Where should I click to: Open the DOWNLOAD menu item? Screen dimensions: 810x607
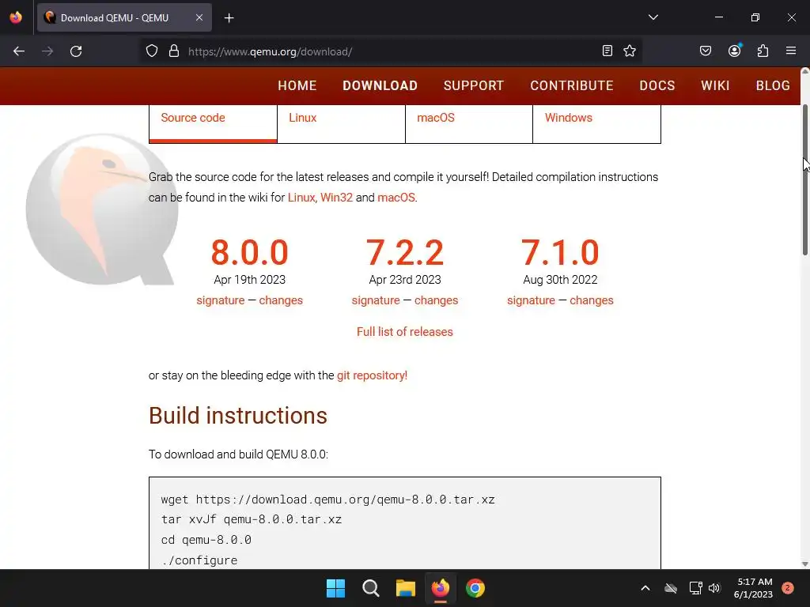click(380, 85)
